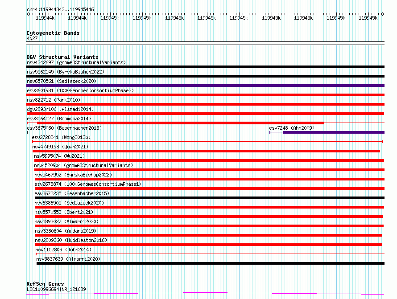Open the esv2728241 Wong2012b variant label
The width and height of the screenshot is (397, 299).
coord(61,137)
